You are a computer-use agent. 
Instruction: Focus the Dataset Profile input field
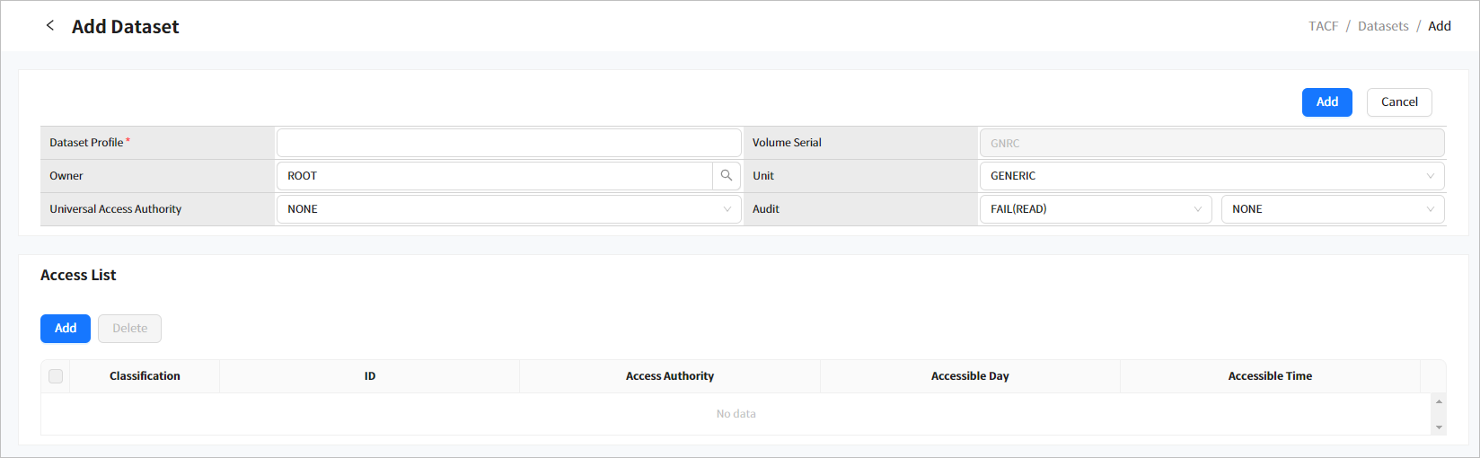tap(508, 143)
